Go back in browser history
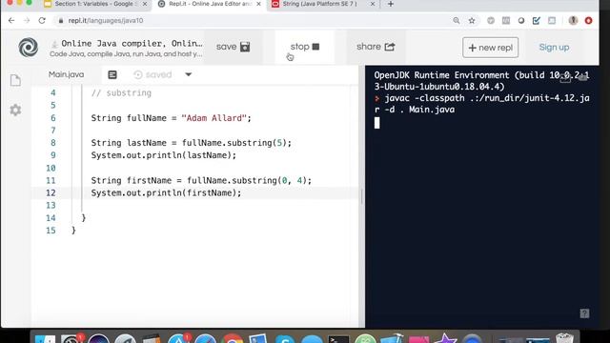Viewport: 610px width, 343px height. 11,21
